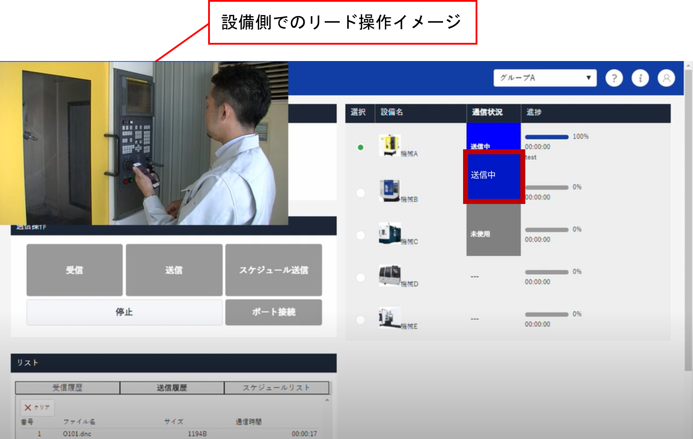Click the 機械E machine image
693x439 pixels.
tap(389, 318)
